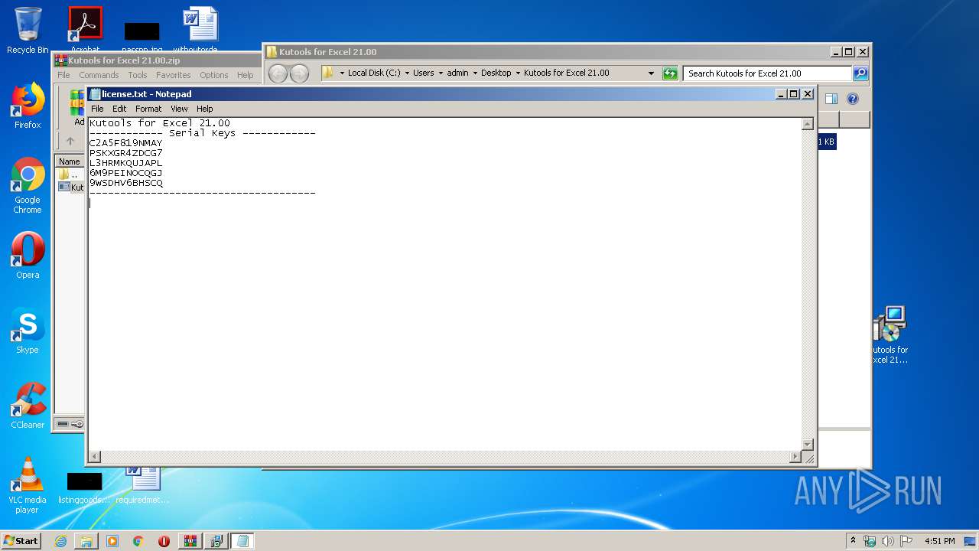Expand the Desktop breadcrumb arrow
This screenshot has width=979, height=551.
pyautogui.click(x=518, y=73)
